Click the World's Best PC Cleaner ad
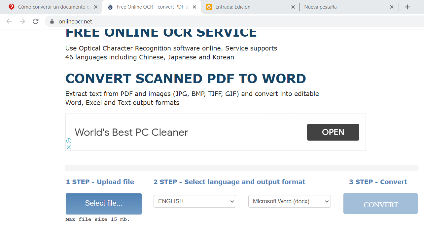The width and height of the screenshot is (424, 233). coord(131,132)
